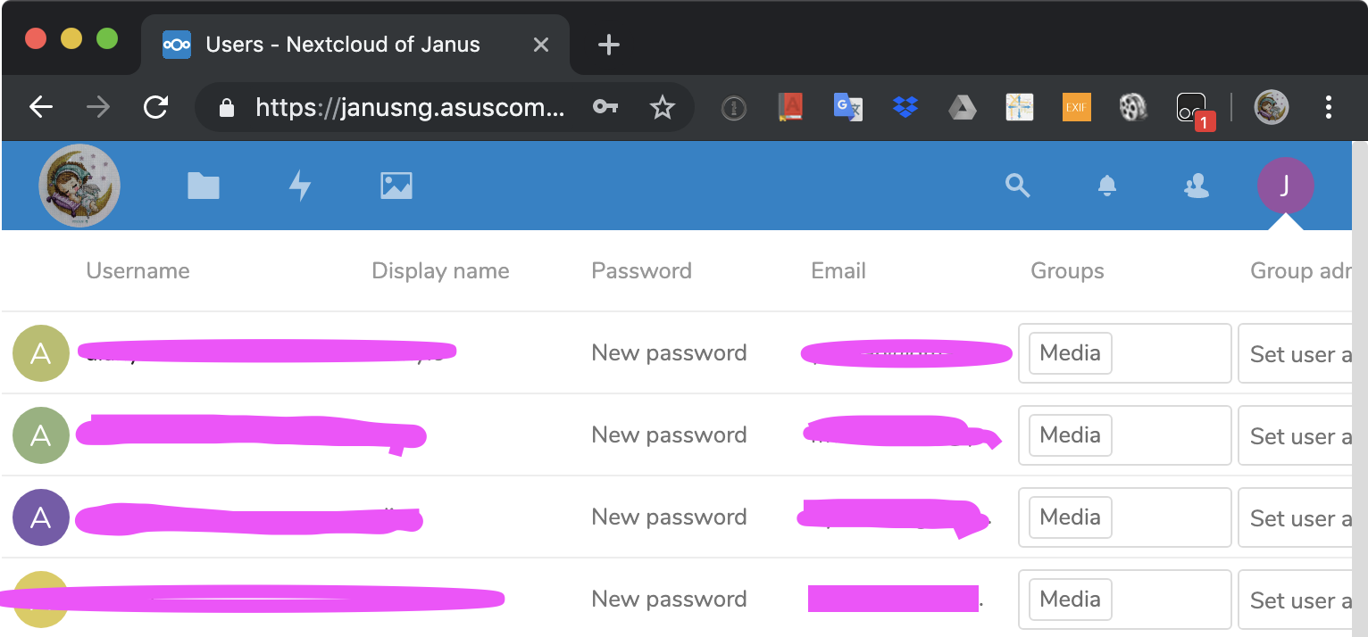Viewport: 1368px width, 637px height.
Task: Click the Nextcloud logo image
Action: [79, 186]
